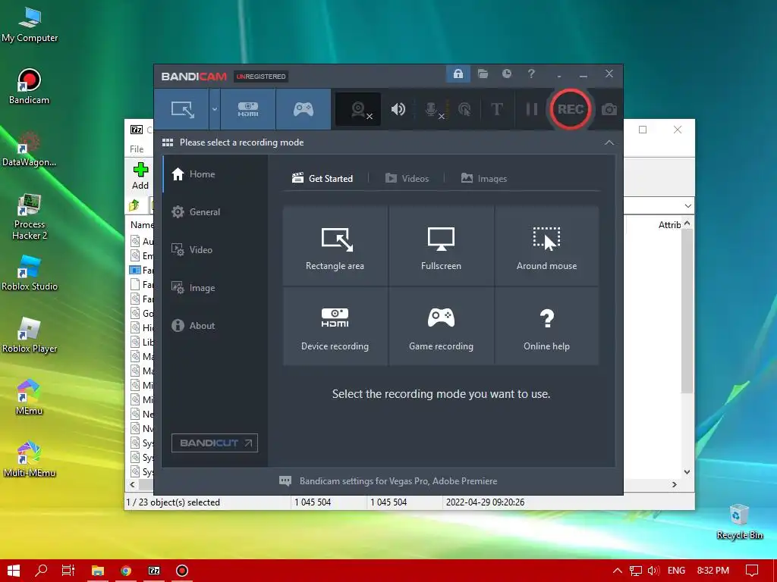Click the BANDICUT link button
The image size is (777, 582).
point(215,443)
